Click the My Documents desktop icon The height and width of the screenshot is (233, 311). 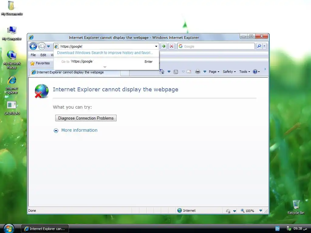coord(12,8)
